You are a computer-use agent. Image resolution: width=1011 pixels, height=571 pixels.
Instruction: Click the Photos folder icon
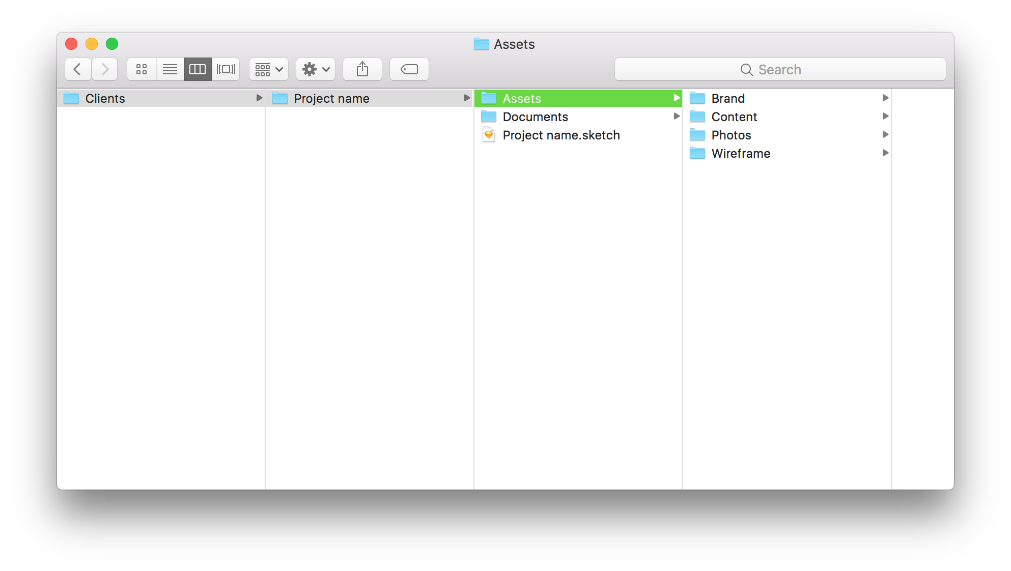tap(697, 135)
